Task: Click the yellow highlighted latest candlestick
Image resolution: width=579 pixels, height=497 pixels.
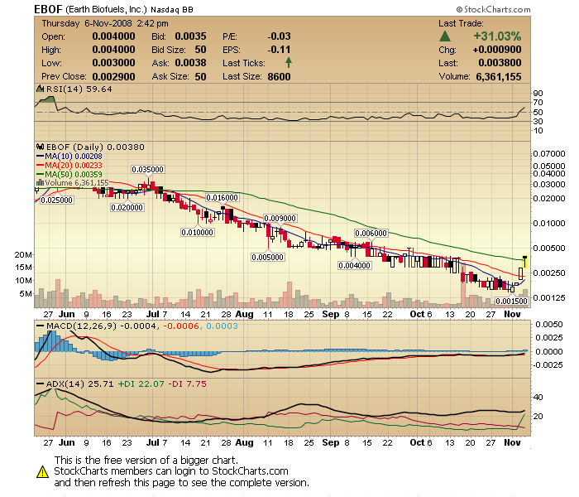Action: click(x=524, y=262)
